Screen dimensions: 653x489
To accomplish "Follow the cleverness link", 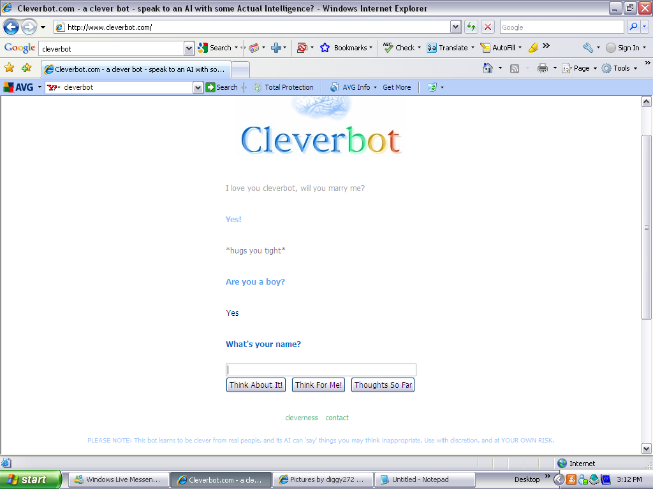I will pyautogui.click(x=301, y=417).
